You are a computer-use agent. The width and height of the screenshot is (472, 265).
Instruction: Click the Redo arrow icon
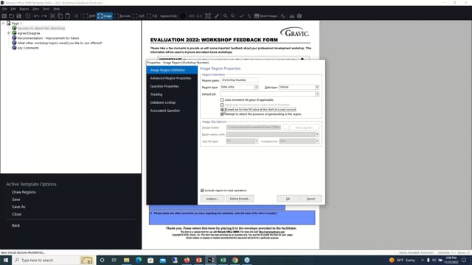44,16
